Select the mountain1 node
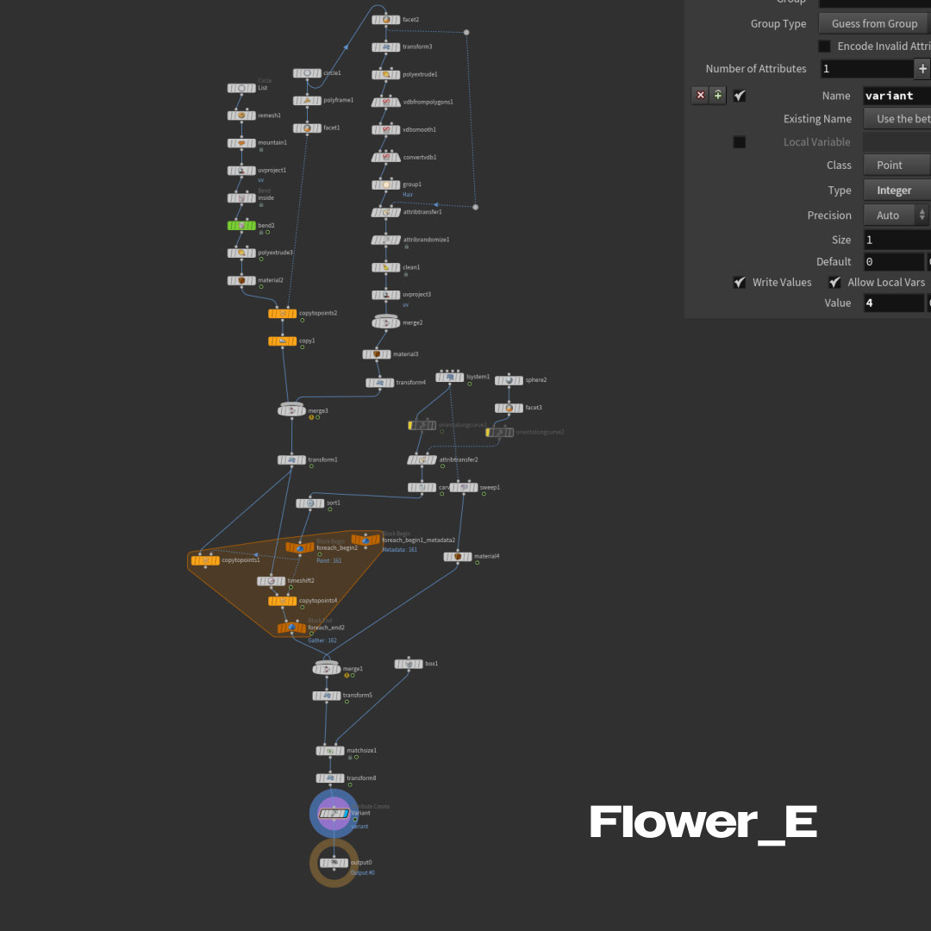The image size is (931, 931). 241,143
